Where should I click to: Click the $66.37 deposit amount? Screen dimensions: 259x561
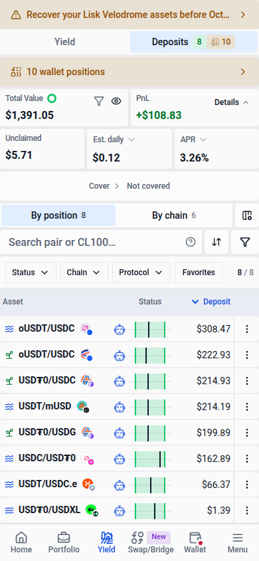216,485
